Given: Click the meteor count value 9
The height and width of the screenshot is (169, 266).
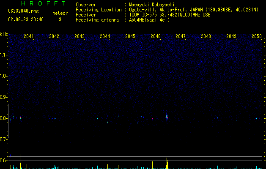Looking at the screenshot, I should tap(60, 19).
